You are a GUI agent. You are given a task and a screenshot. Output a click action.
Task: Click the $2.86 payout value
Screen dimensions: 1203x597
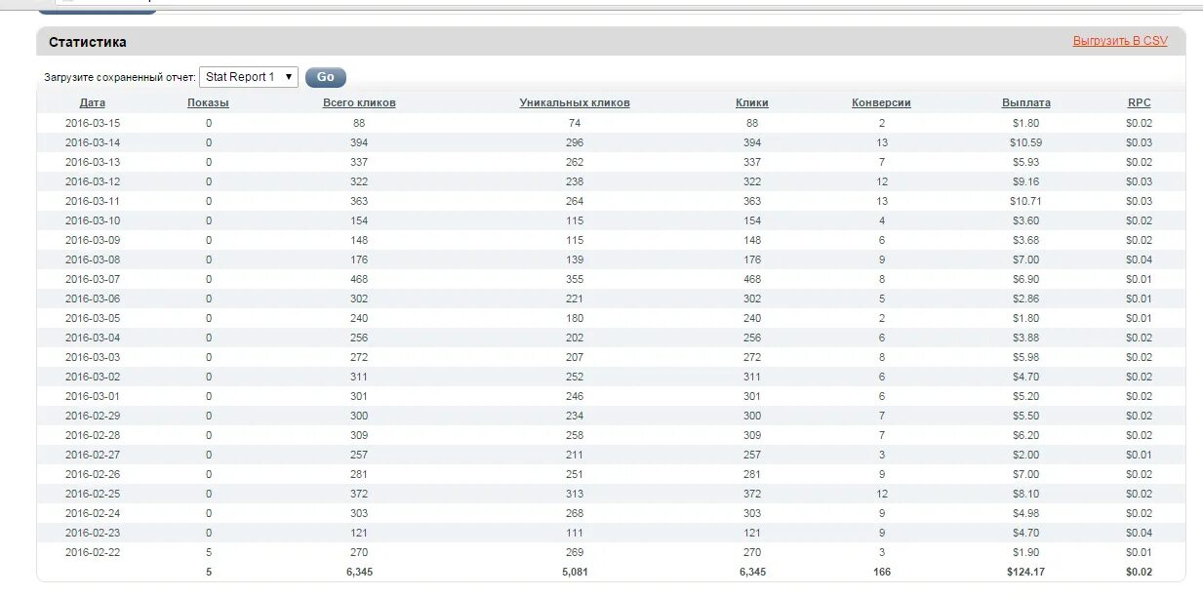click(x=1026, y=298)
